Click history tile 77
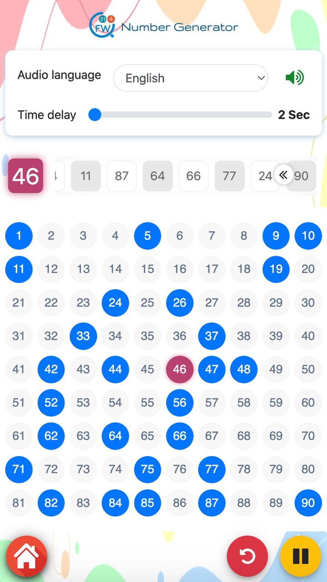Screen dimensions: 327x582 pyautogui.click(x=229, y=176)
